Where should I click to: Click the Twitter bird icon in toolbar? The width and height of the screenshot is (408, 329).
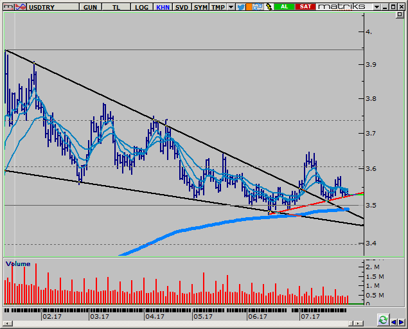click(x=241, y=6)
